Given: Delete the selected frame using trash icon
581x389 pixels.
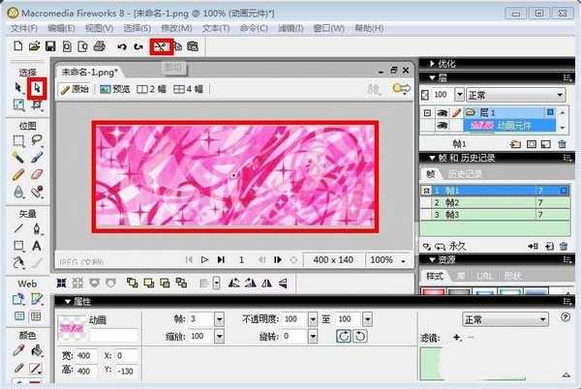Looking at the screenshot, I should (563, 247).
